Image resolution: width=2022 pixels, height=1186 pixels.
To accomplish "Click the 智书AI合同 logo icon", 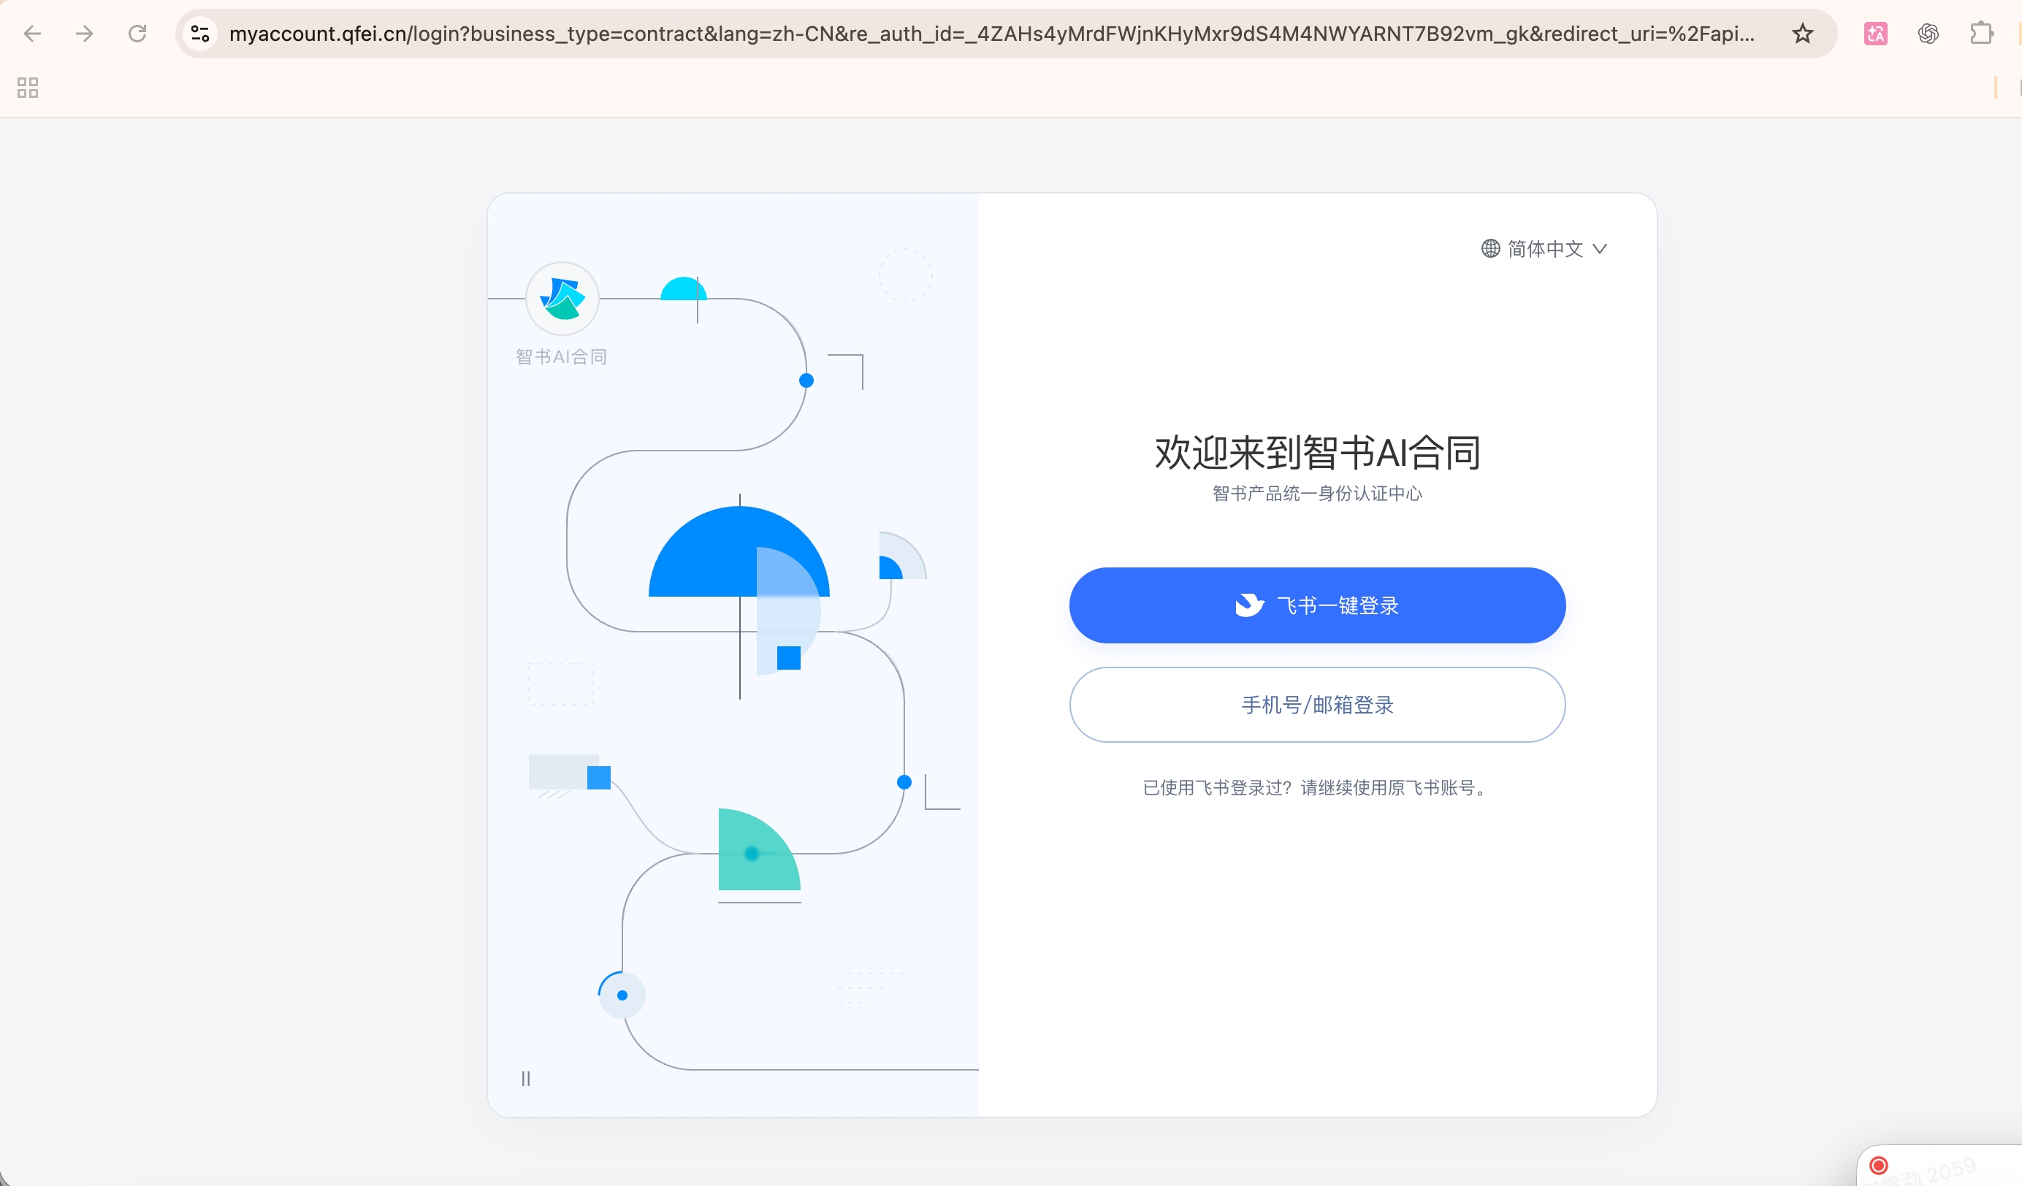I will coord(562,299).
